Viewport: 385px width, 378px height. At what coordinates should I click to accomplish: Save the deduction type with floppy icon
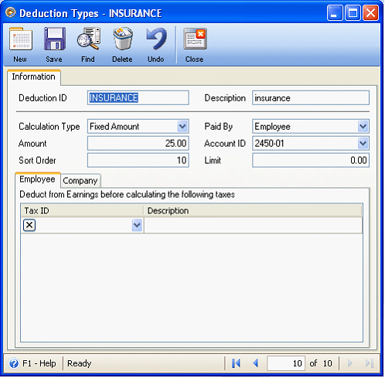[x=54, y=39]
